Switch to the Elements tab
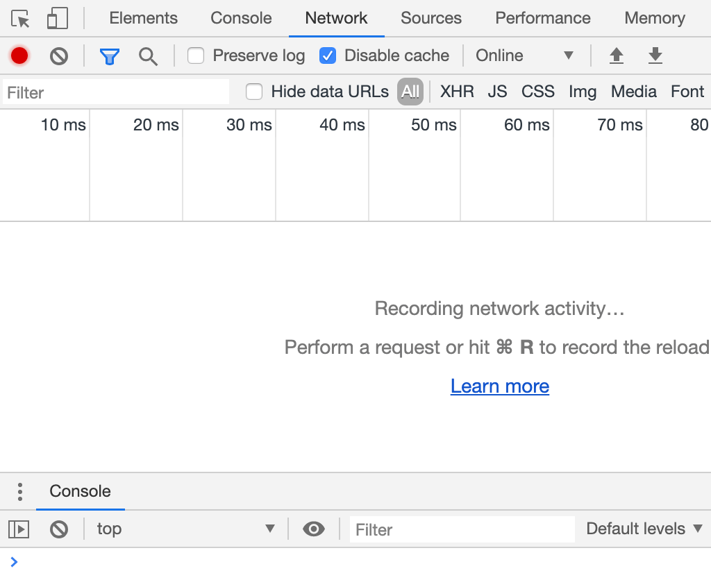Viewport: 711px width, 580px height. pos(144,18)
